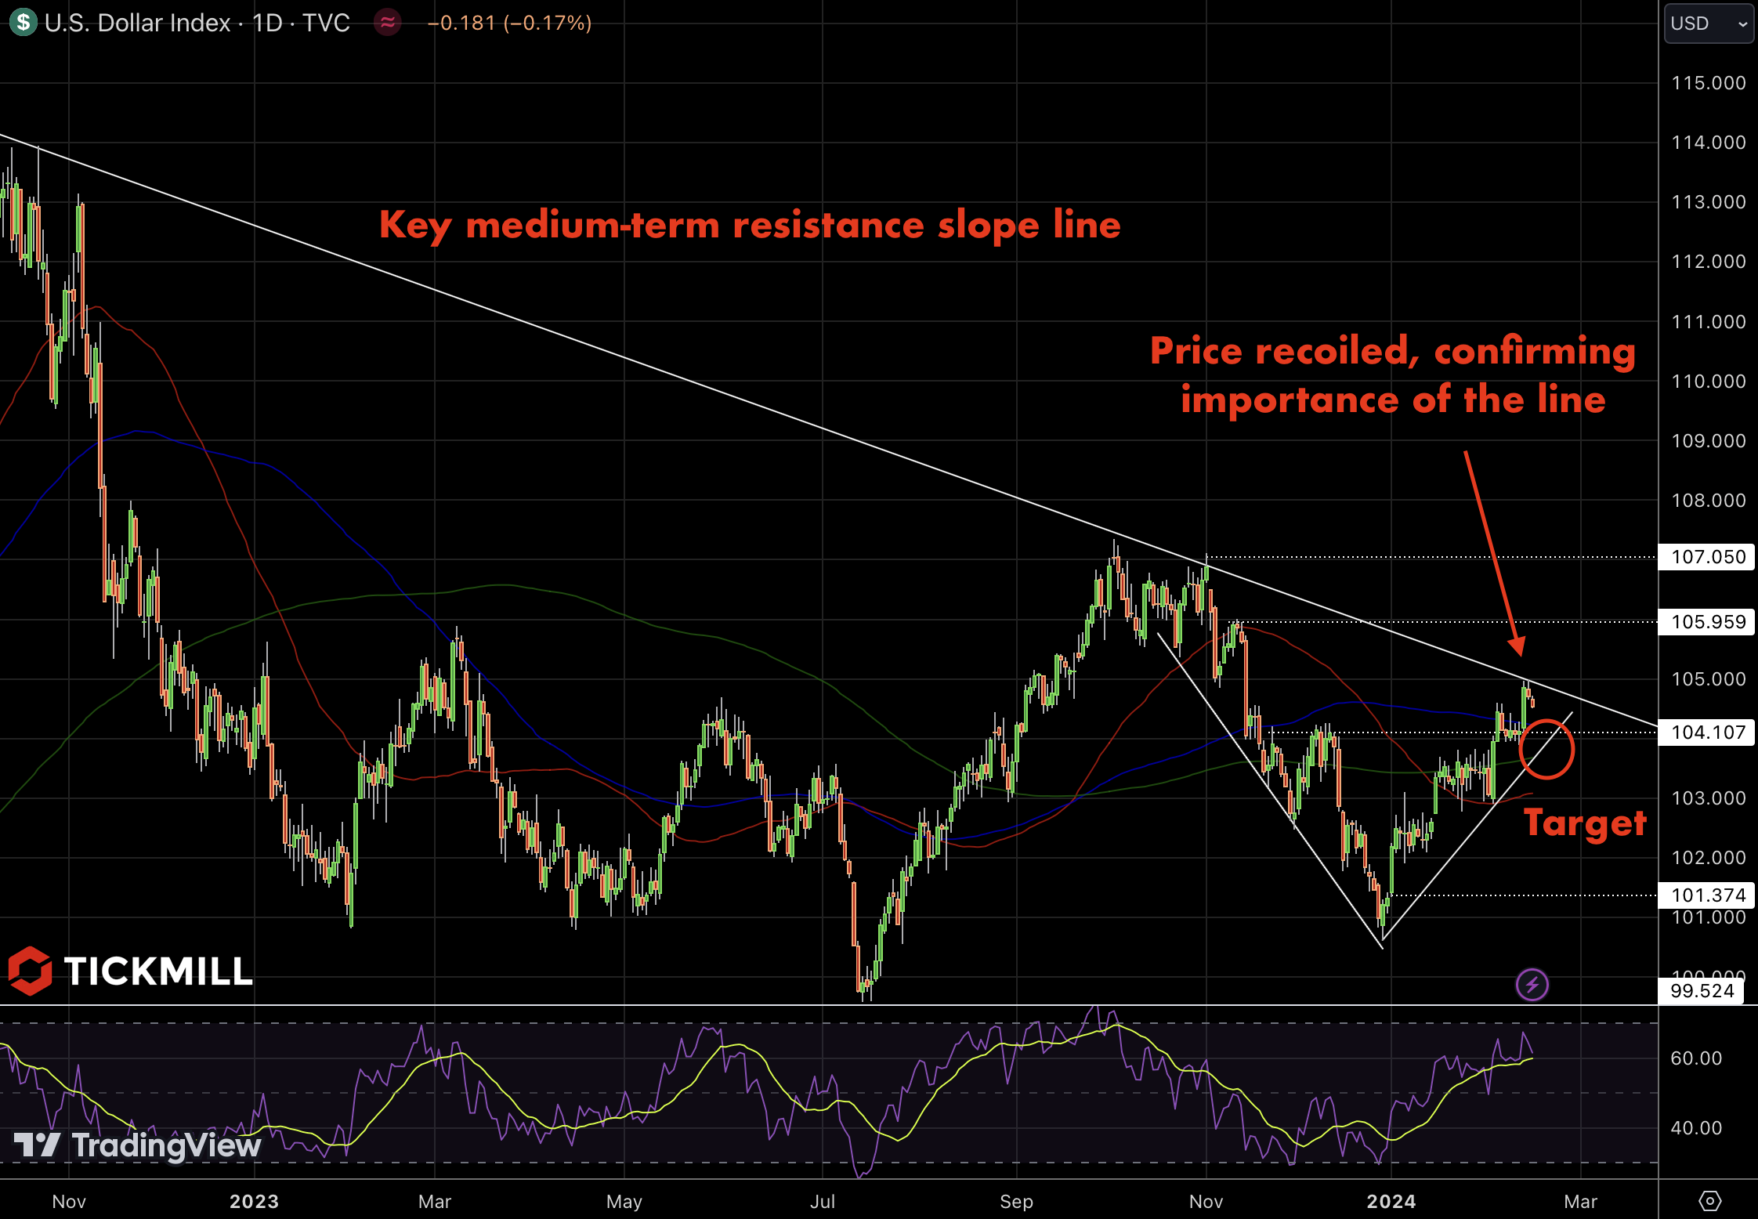Click the 2023 label on time axis

coord(254,1201)
